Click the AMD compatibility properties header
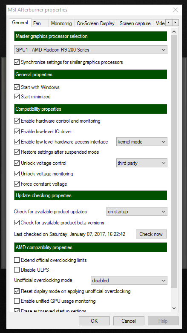This screenshot has width=187, height=333. point(91,247)
